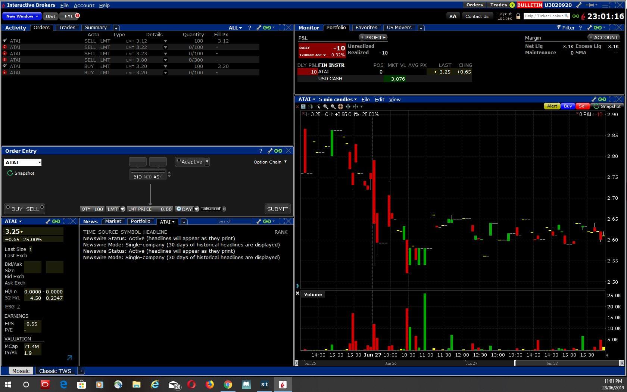The image size is (627, 392).
Task: Open the File menu in title bar
Action: [65, 5]
